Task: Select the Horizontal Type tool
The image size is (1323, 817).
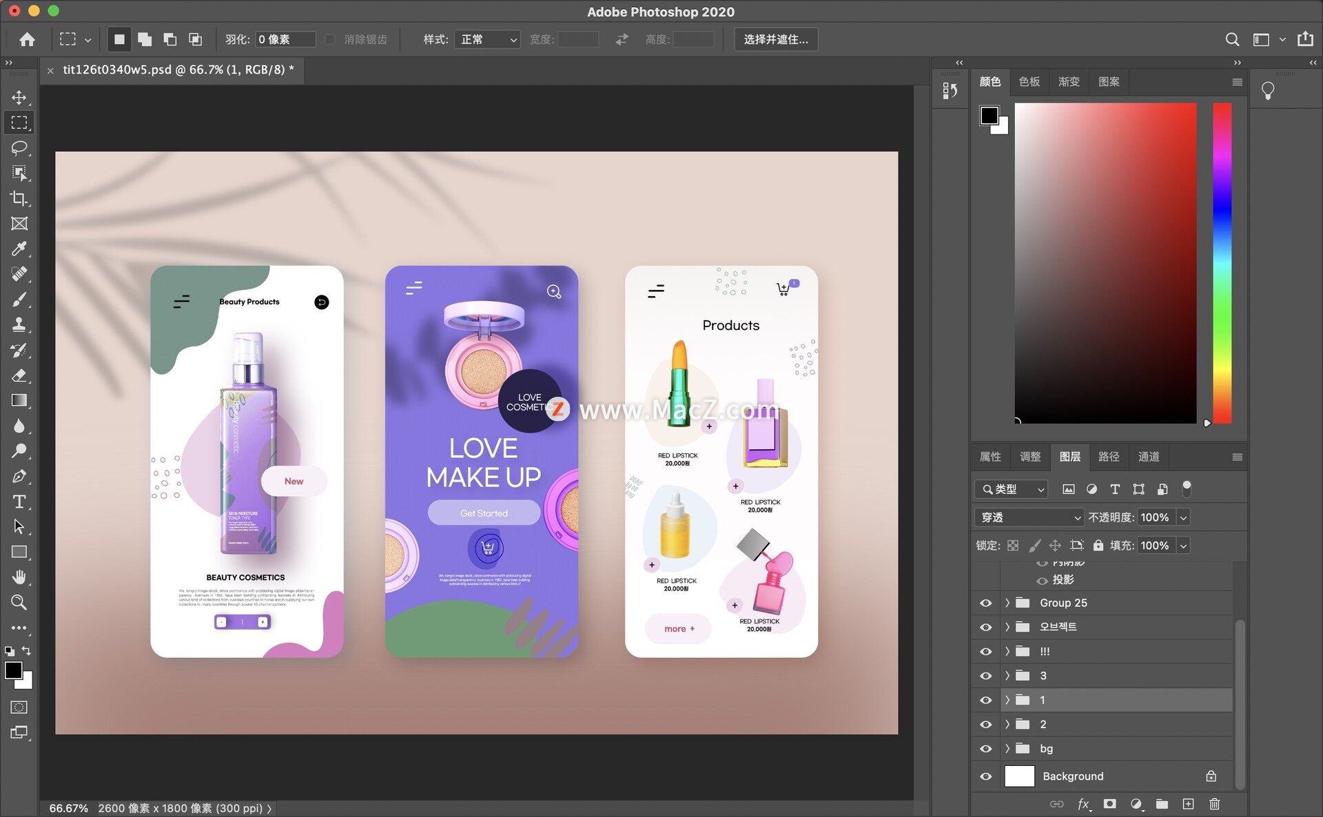Action: [x=19, y=501]
